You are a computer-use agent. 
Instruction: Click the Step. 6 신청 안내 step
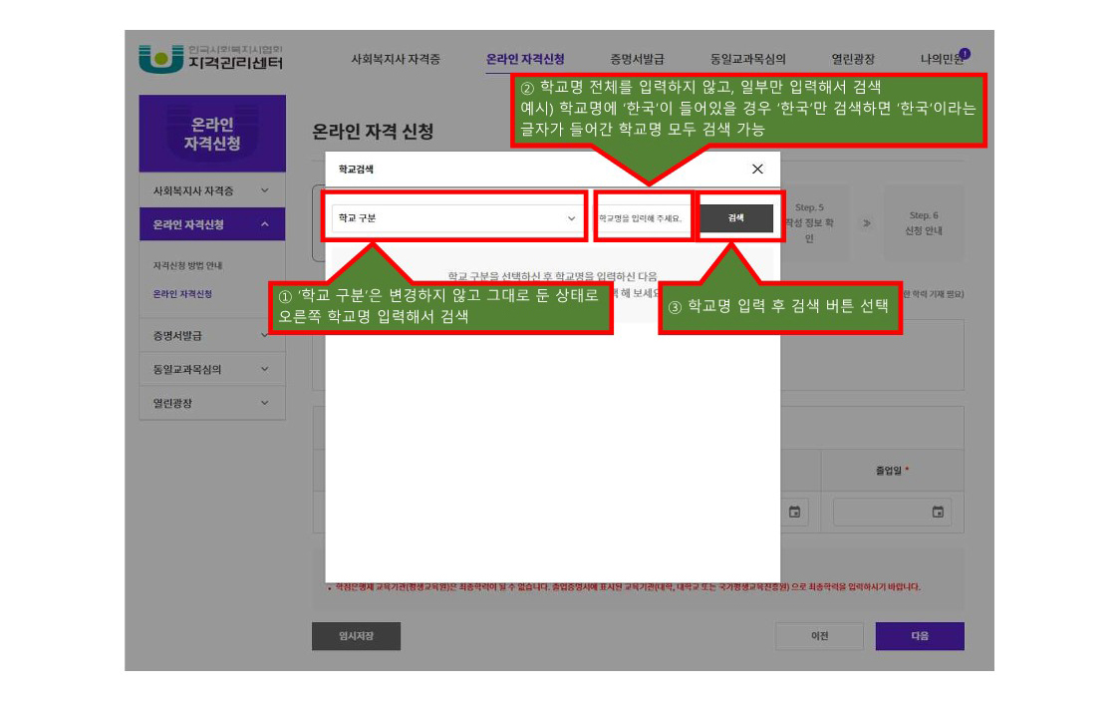pos(924,222)
